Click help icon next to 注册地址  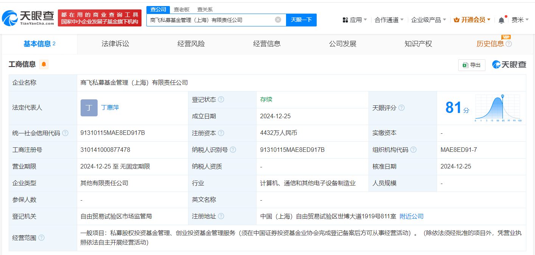[221, 216]
